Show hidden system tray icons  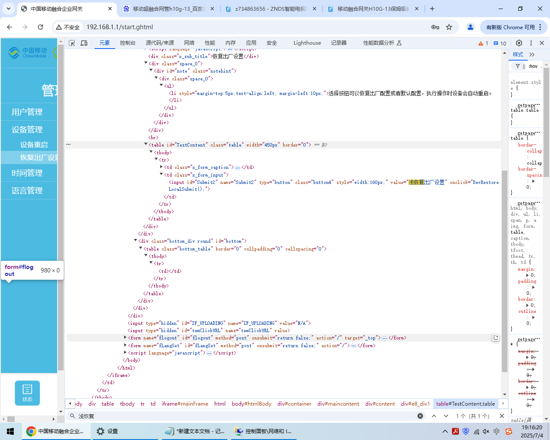445,431
